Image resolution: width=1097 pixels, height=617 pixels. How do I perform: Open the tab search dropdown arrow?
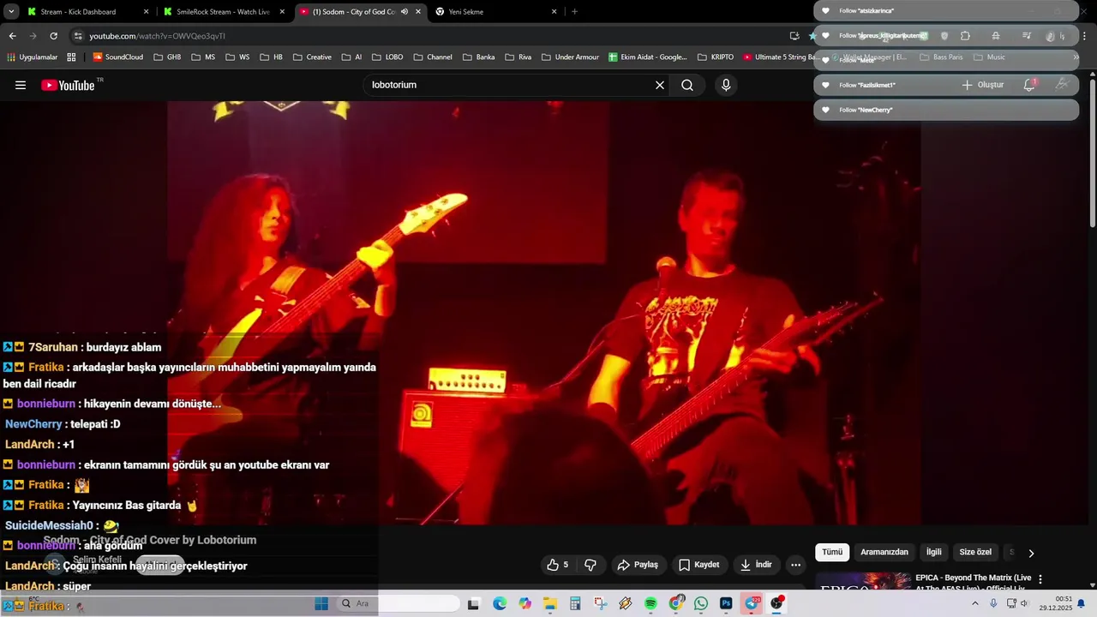(x=11, y=12)
